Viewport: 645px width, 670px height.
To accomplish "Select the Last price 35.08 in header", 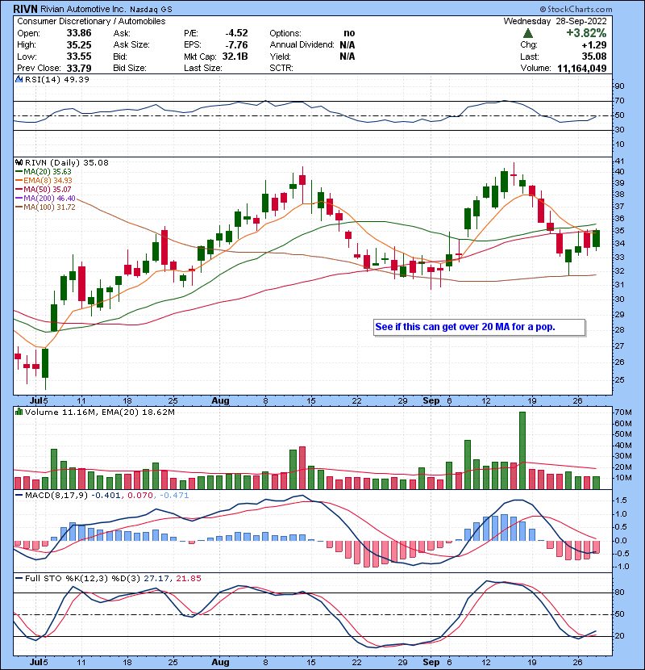I will pyautogui.click(x=594, y=56).
